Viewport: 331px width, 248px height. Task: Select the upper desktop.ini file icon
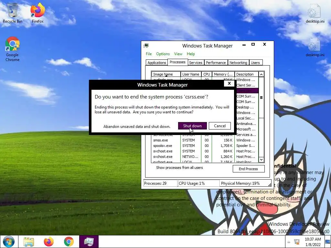[315, 13]
